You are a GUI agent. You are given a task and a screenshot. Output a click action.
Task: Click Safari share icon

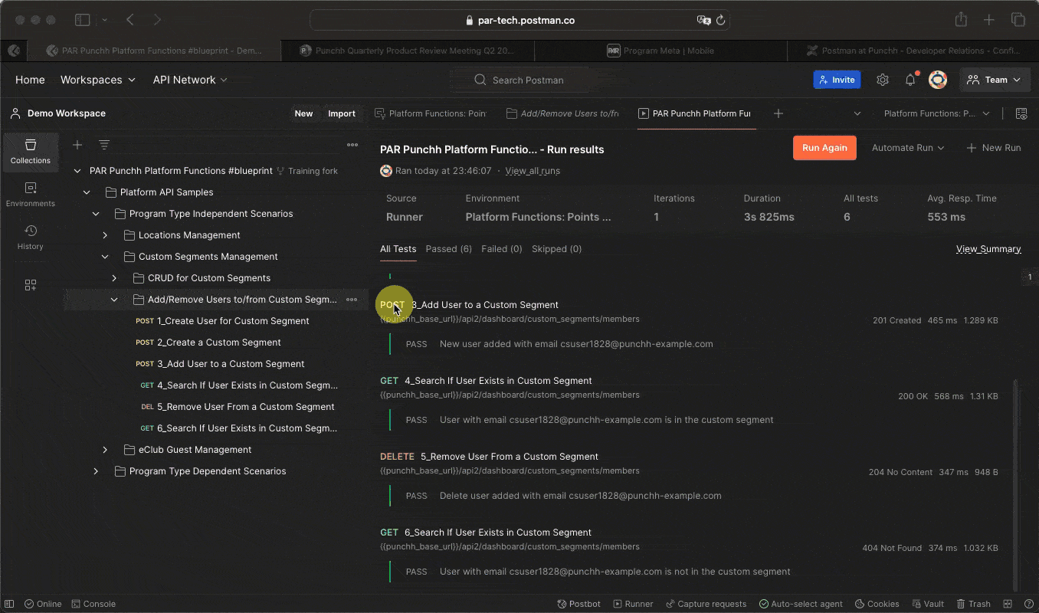[x=961, y=20]
